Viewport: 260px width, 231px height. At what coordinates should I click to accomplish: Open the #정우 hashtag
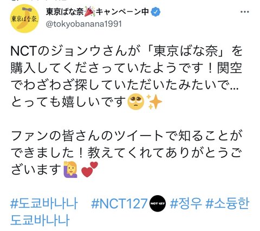pos(186,203)
